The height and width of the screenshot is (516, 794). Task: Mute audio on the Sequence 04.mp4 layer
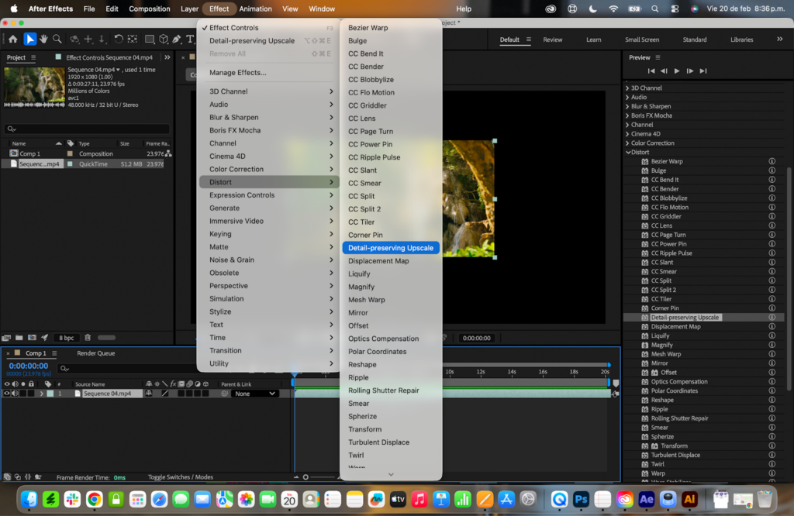[16, 393]
